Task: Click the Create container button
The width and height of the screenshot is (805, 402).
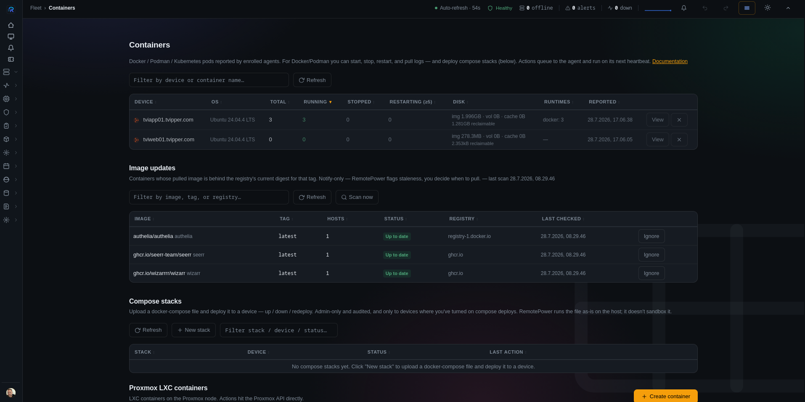Action: (x=666, y=396)
